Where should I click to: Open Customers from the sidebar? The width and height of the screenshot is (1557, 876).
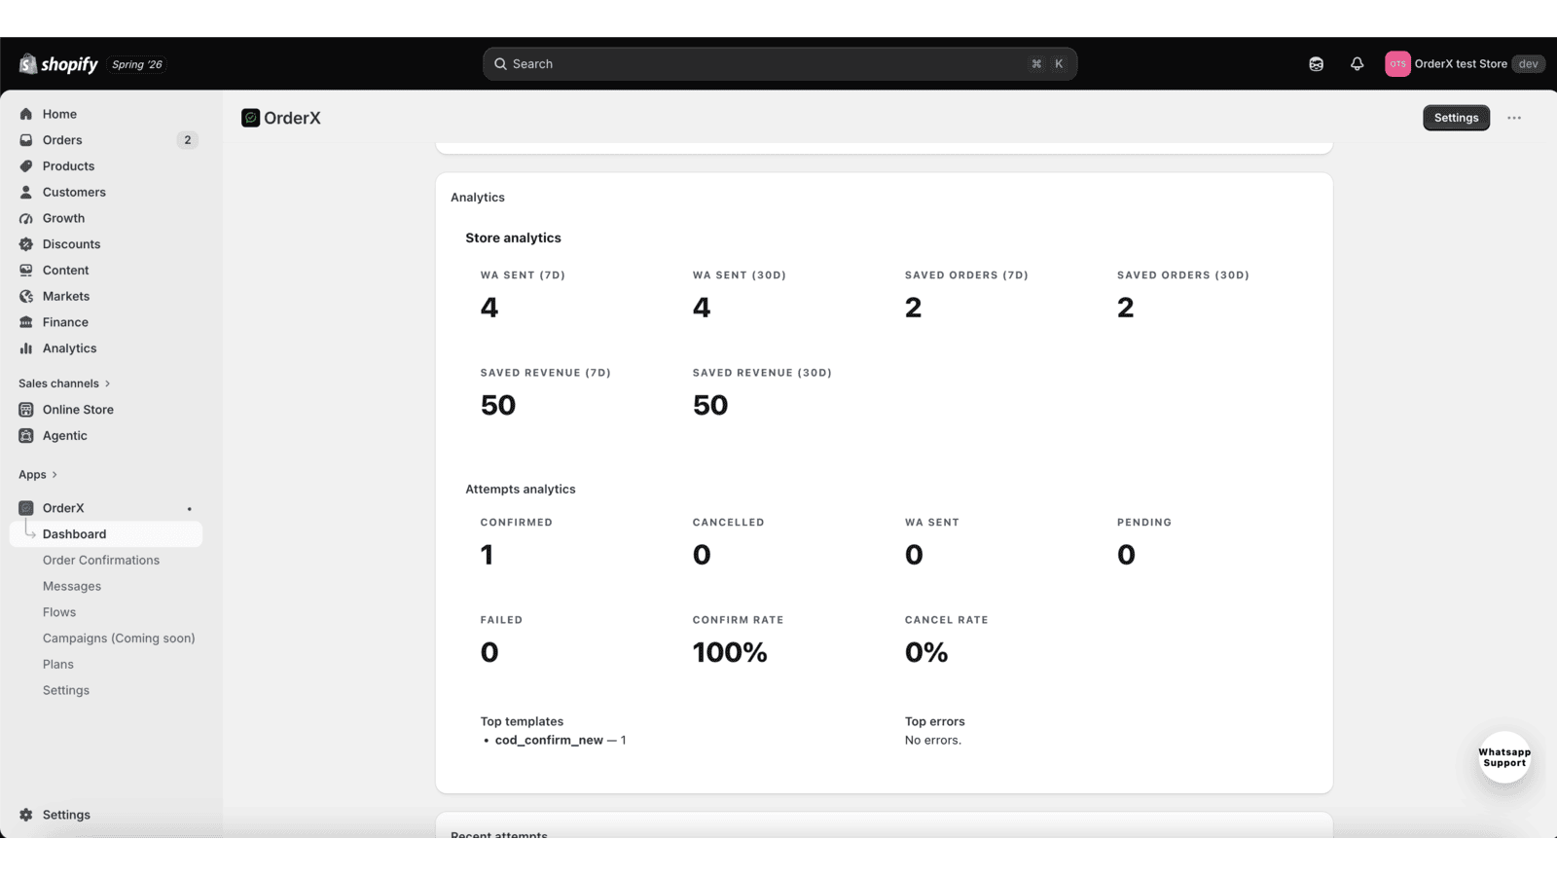[74, 193]
